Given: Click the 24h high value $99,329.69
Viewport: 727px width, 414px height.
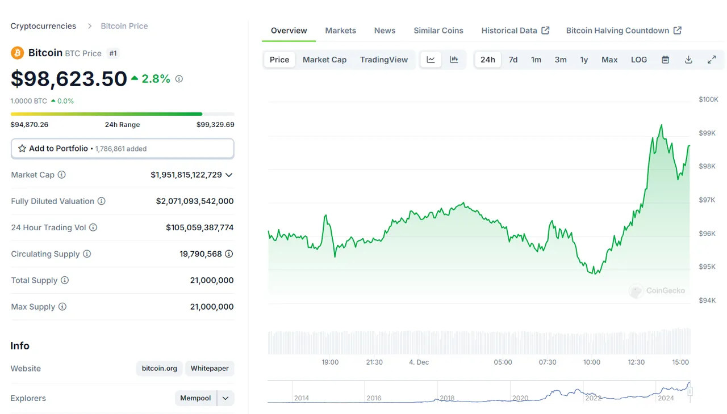Looking at the screenshot, I should click(215, 125).
